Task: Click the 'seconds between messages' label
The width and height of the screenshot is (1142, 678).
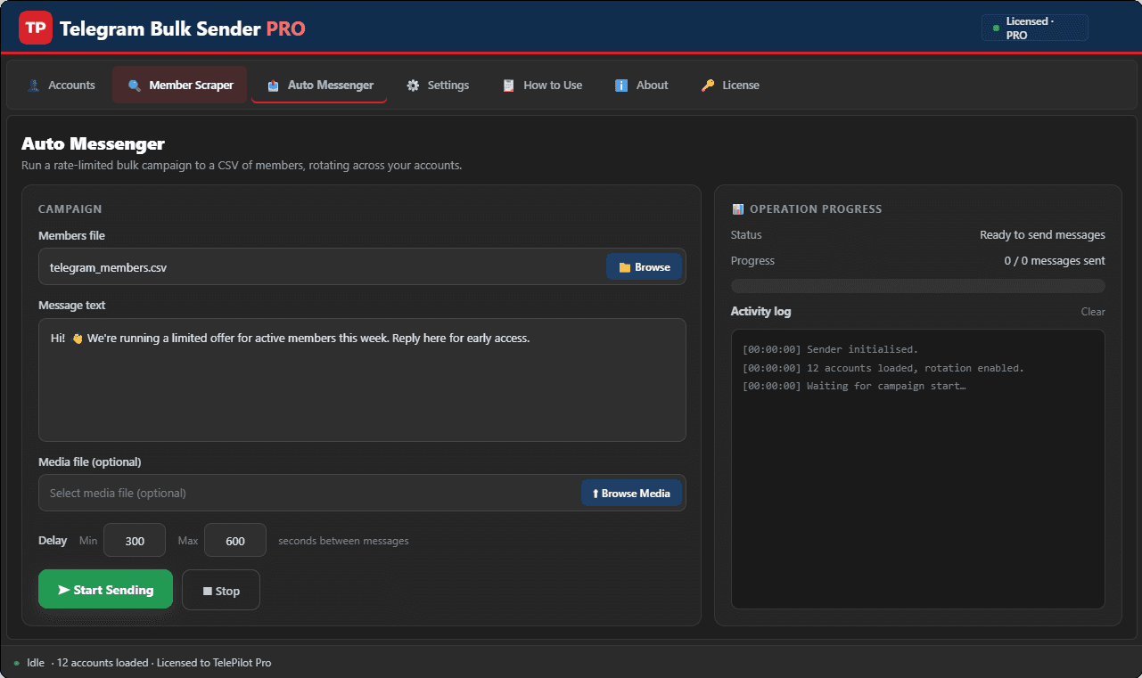Action: pos(343,541)
